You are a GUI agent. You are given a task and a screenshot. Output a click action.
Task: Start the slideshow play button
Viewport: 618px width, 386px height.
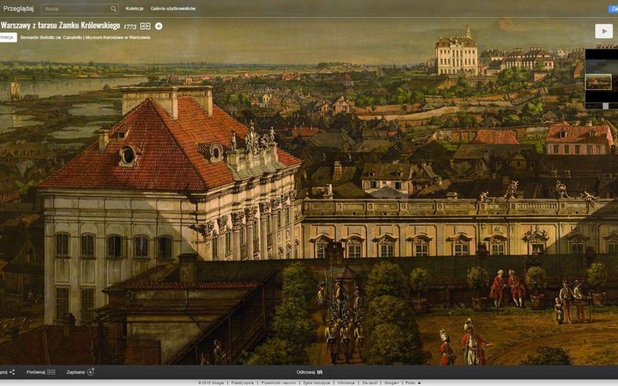tap(604, 31)
